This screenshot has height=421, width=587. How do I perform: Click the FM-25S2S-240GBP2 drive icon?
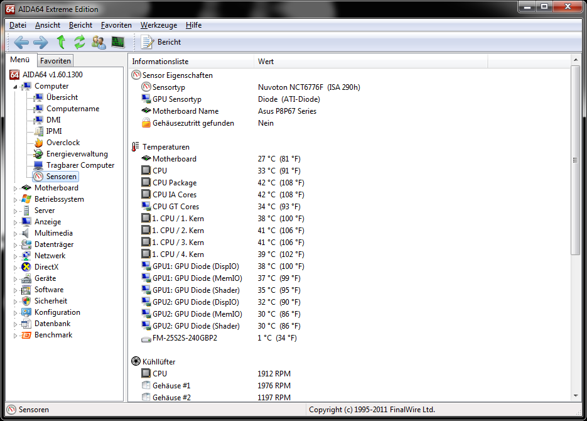146,339
